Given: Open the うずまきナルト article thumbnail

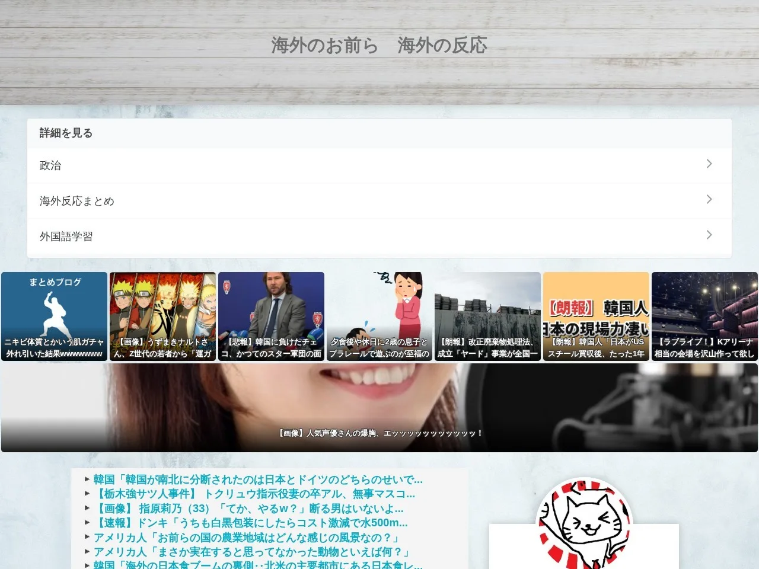Looking at the screenshot, I should click(x=162, y=317).
